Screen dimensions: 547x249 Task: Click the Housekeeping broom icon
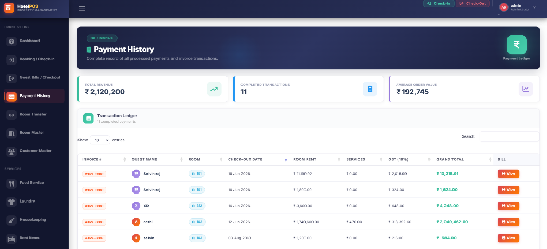tap(12, 220)
